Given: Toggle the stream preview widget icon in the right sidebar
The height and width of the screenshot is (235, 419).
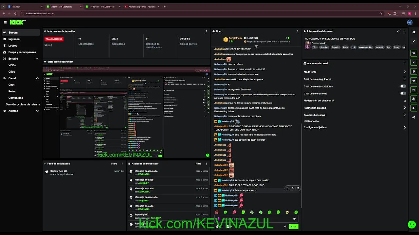Looking at the screenshot, I should coord(414,53).
